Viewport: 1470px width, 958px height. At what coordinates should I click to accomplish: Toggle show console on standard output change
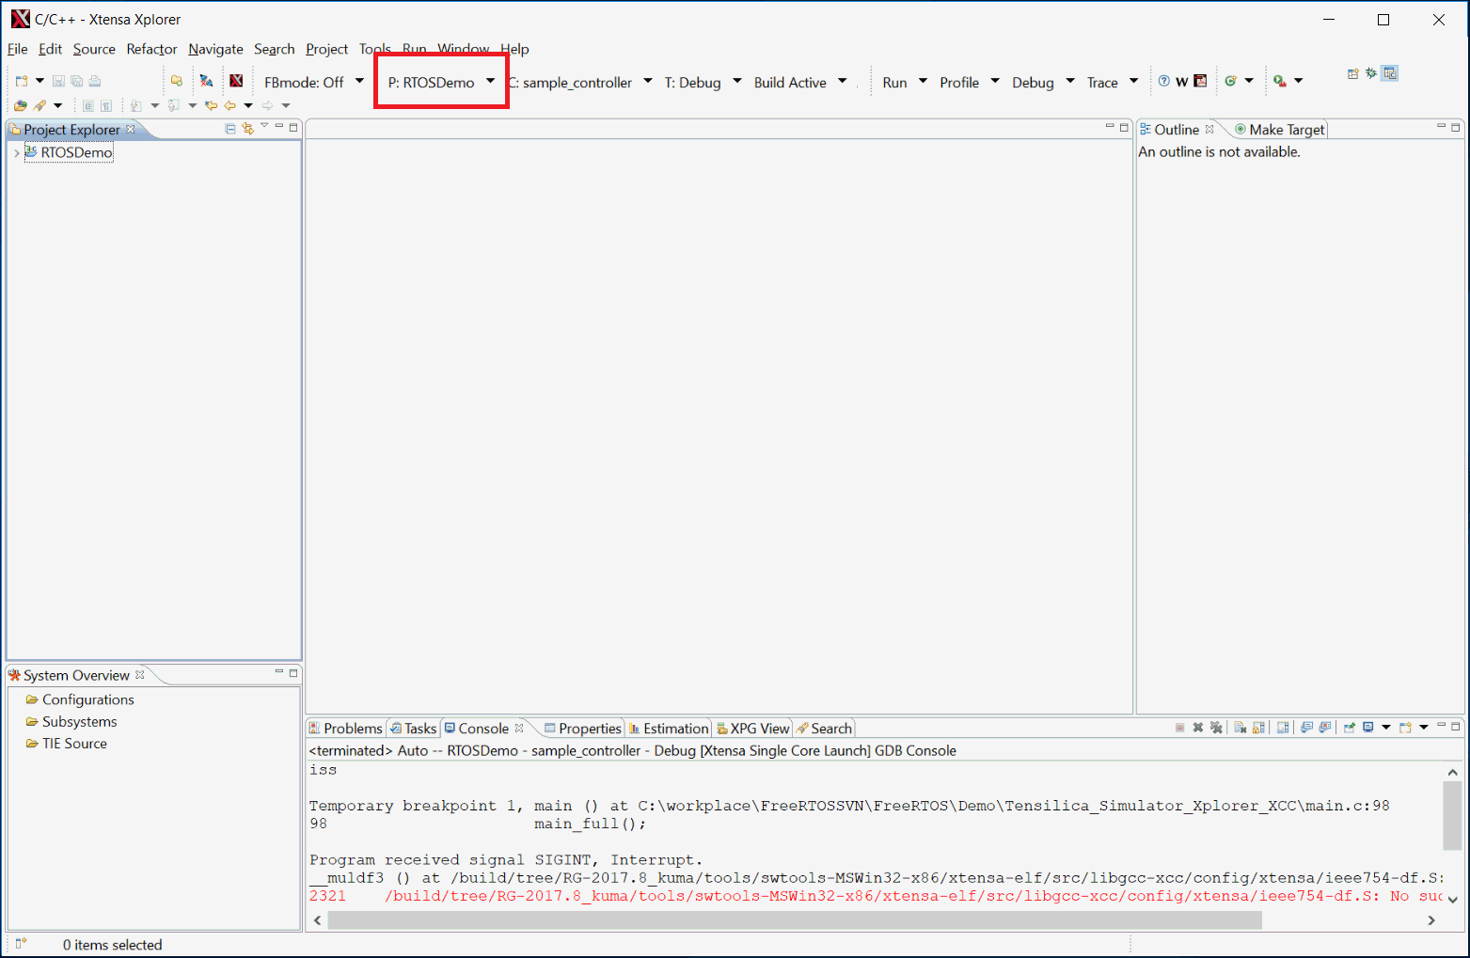point(1306,728)
